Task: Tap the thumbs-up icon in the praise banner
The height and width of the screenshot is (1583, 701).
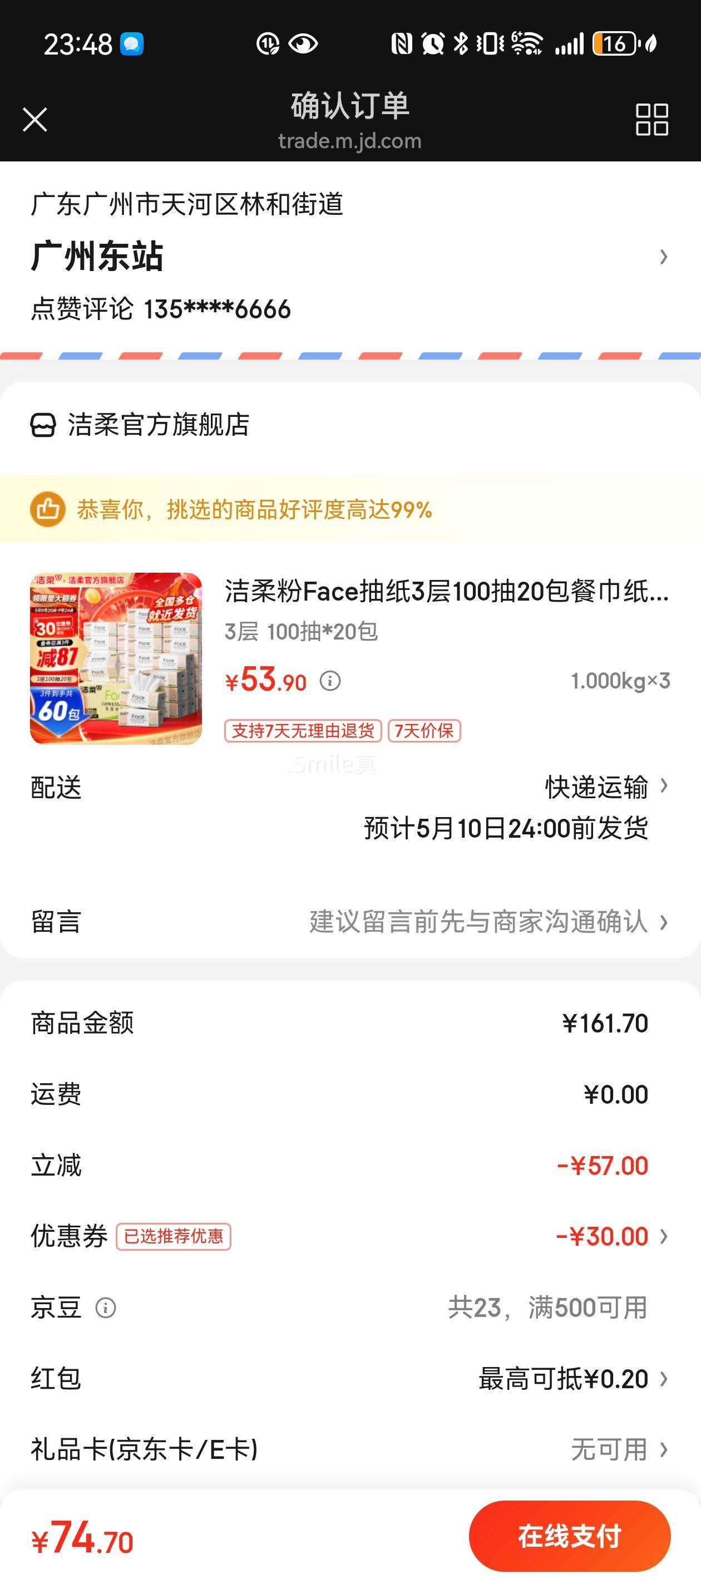Action: (48, 509)
